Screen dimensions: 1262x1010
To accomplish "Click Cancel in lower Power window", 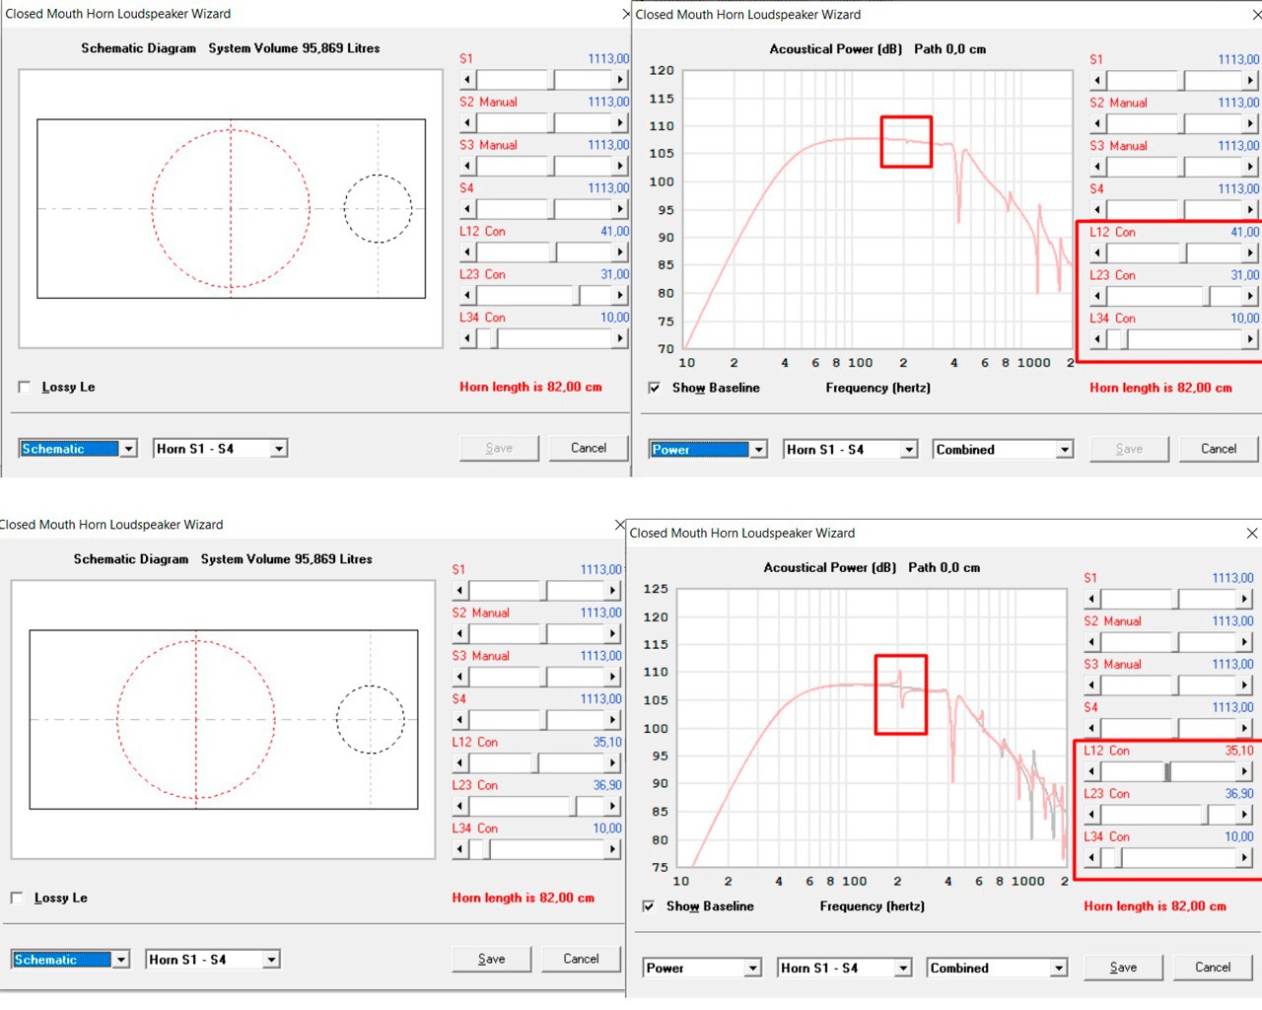I will (x=1213, y=968).
